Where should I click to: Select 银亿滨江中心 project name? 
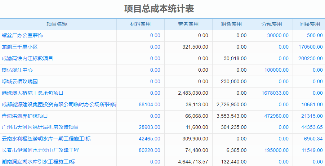click(17, 70)
